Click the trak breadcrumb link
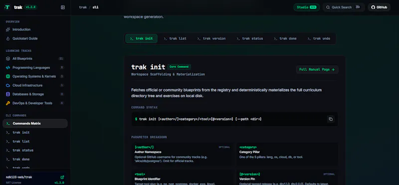This screenshot has height=185, width=399. pyautogui.click(x=83, y=7)
